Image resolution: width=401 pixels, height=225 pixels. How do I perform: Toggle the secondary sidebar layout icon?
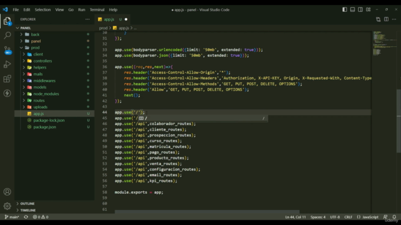coord(360,10)
